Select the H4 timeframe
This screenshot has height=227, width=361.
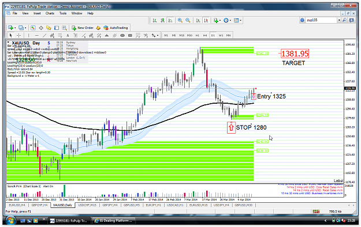[x=205, y=35]
